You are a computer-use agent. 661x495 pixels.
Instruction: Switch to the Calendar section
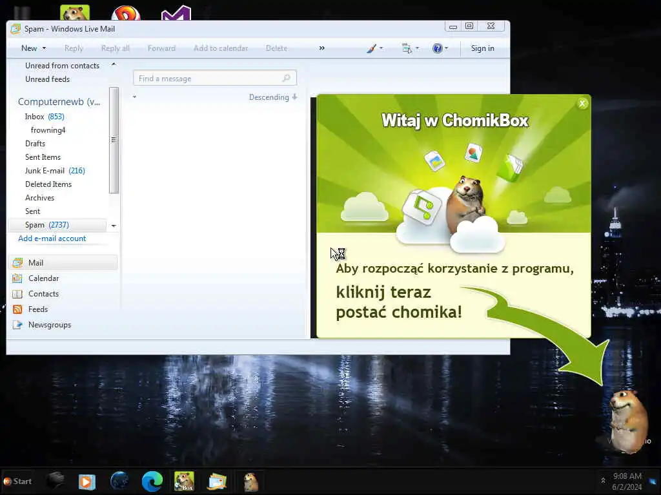tap(43, 278)
